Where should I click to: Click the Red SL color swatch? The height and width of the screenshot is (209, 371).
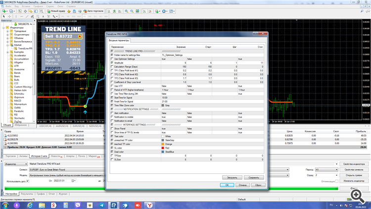pyautogui.click(x=163, y=148)
